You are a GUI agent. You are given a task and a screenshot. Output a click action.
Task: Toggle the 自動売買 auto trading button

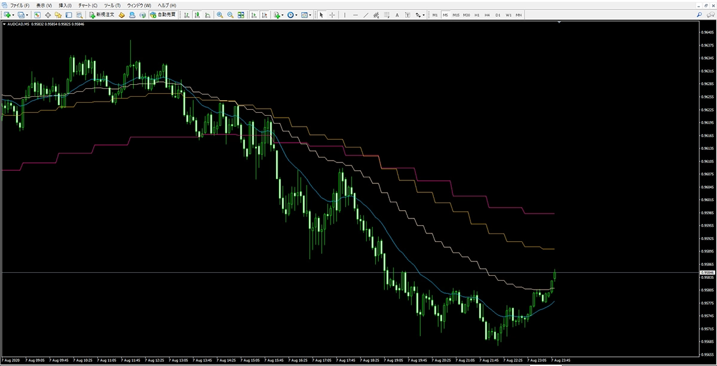point(163,14)
